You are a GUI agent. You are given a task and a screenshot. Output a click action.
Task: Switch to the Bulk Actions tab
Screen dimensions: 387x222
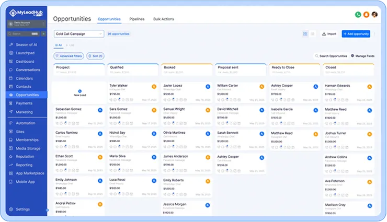[x=164, y=19]
